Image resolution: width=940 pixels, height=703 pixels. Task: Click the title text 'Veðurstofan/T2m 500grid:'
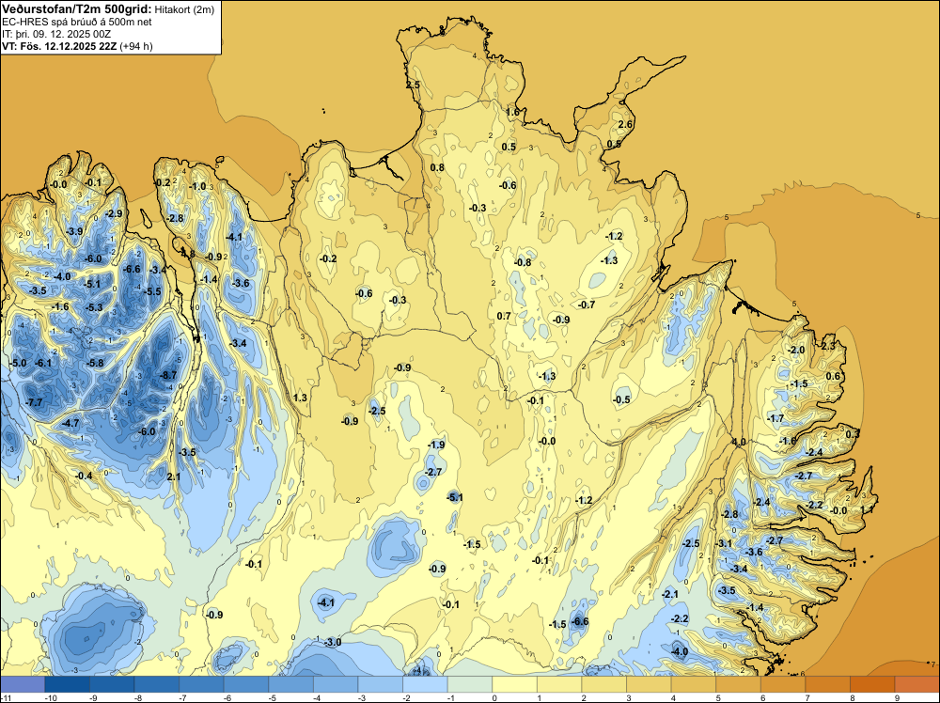point(77,9)
